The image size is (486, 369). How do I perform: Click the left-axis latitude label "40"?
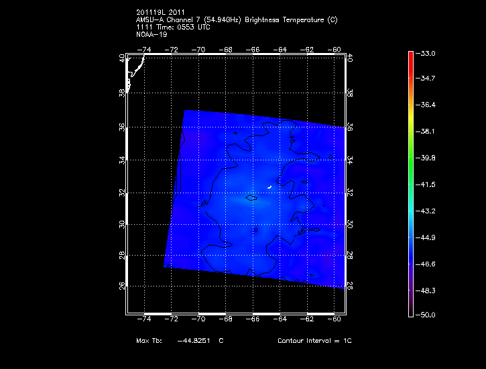pyautogui.click(x=122, y=58)
